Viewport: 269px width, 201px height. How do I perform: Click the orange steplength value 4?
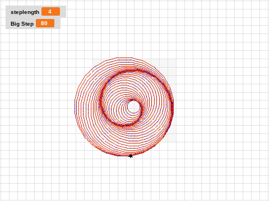tap(50, 12)
